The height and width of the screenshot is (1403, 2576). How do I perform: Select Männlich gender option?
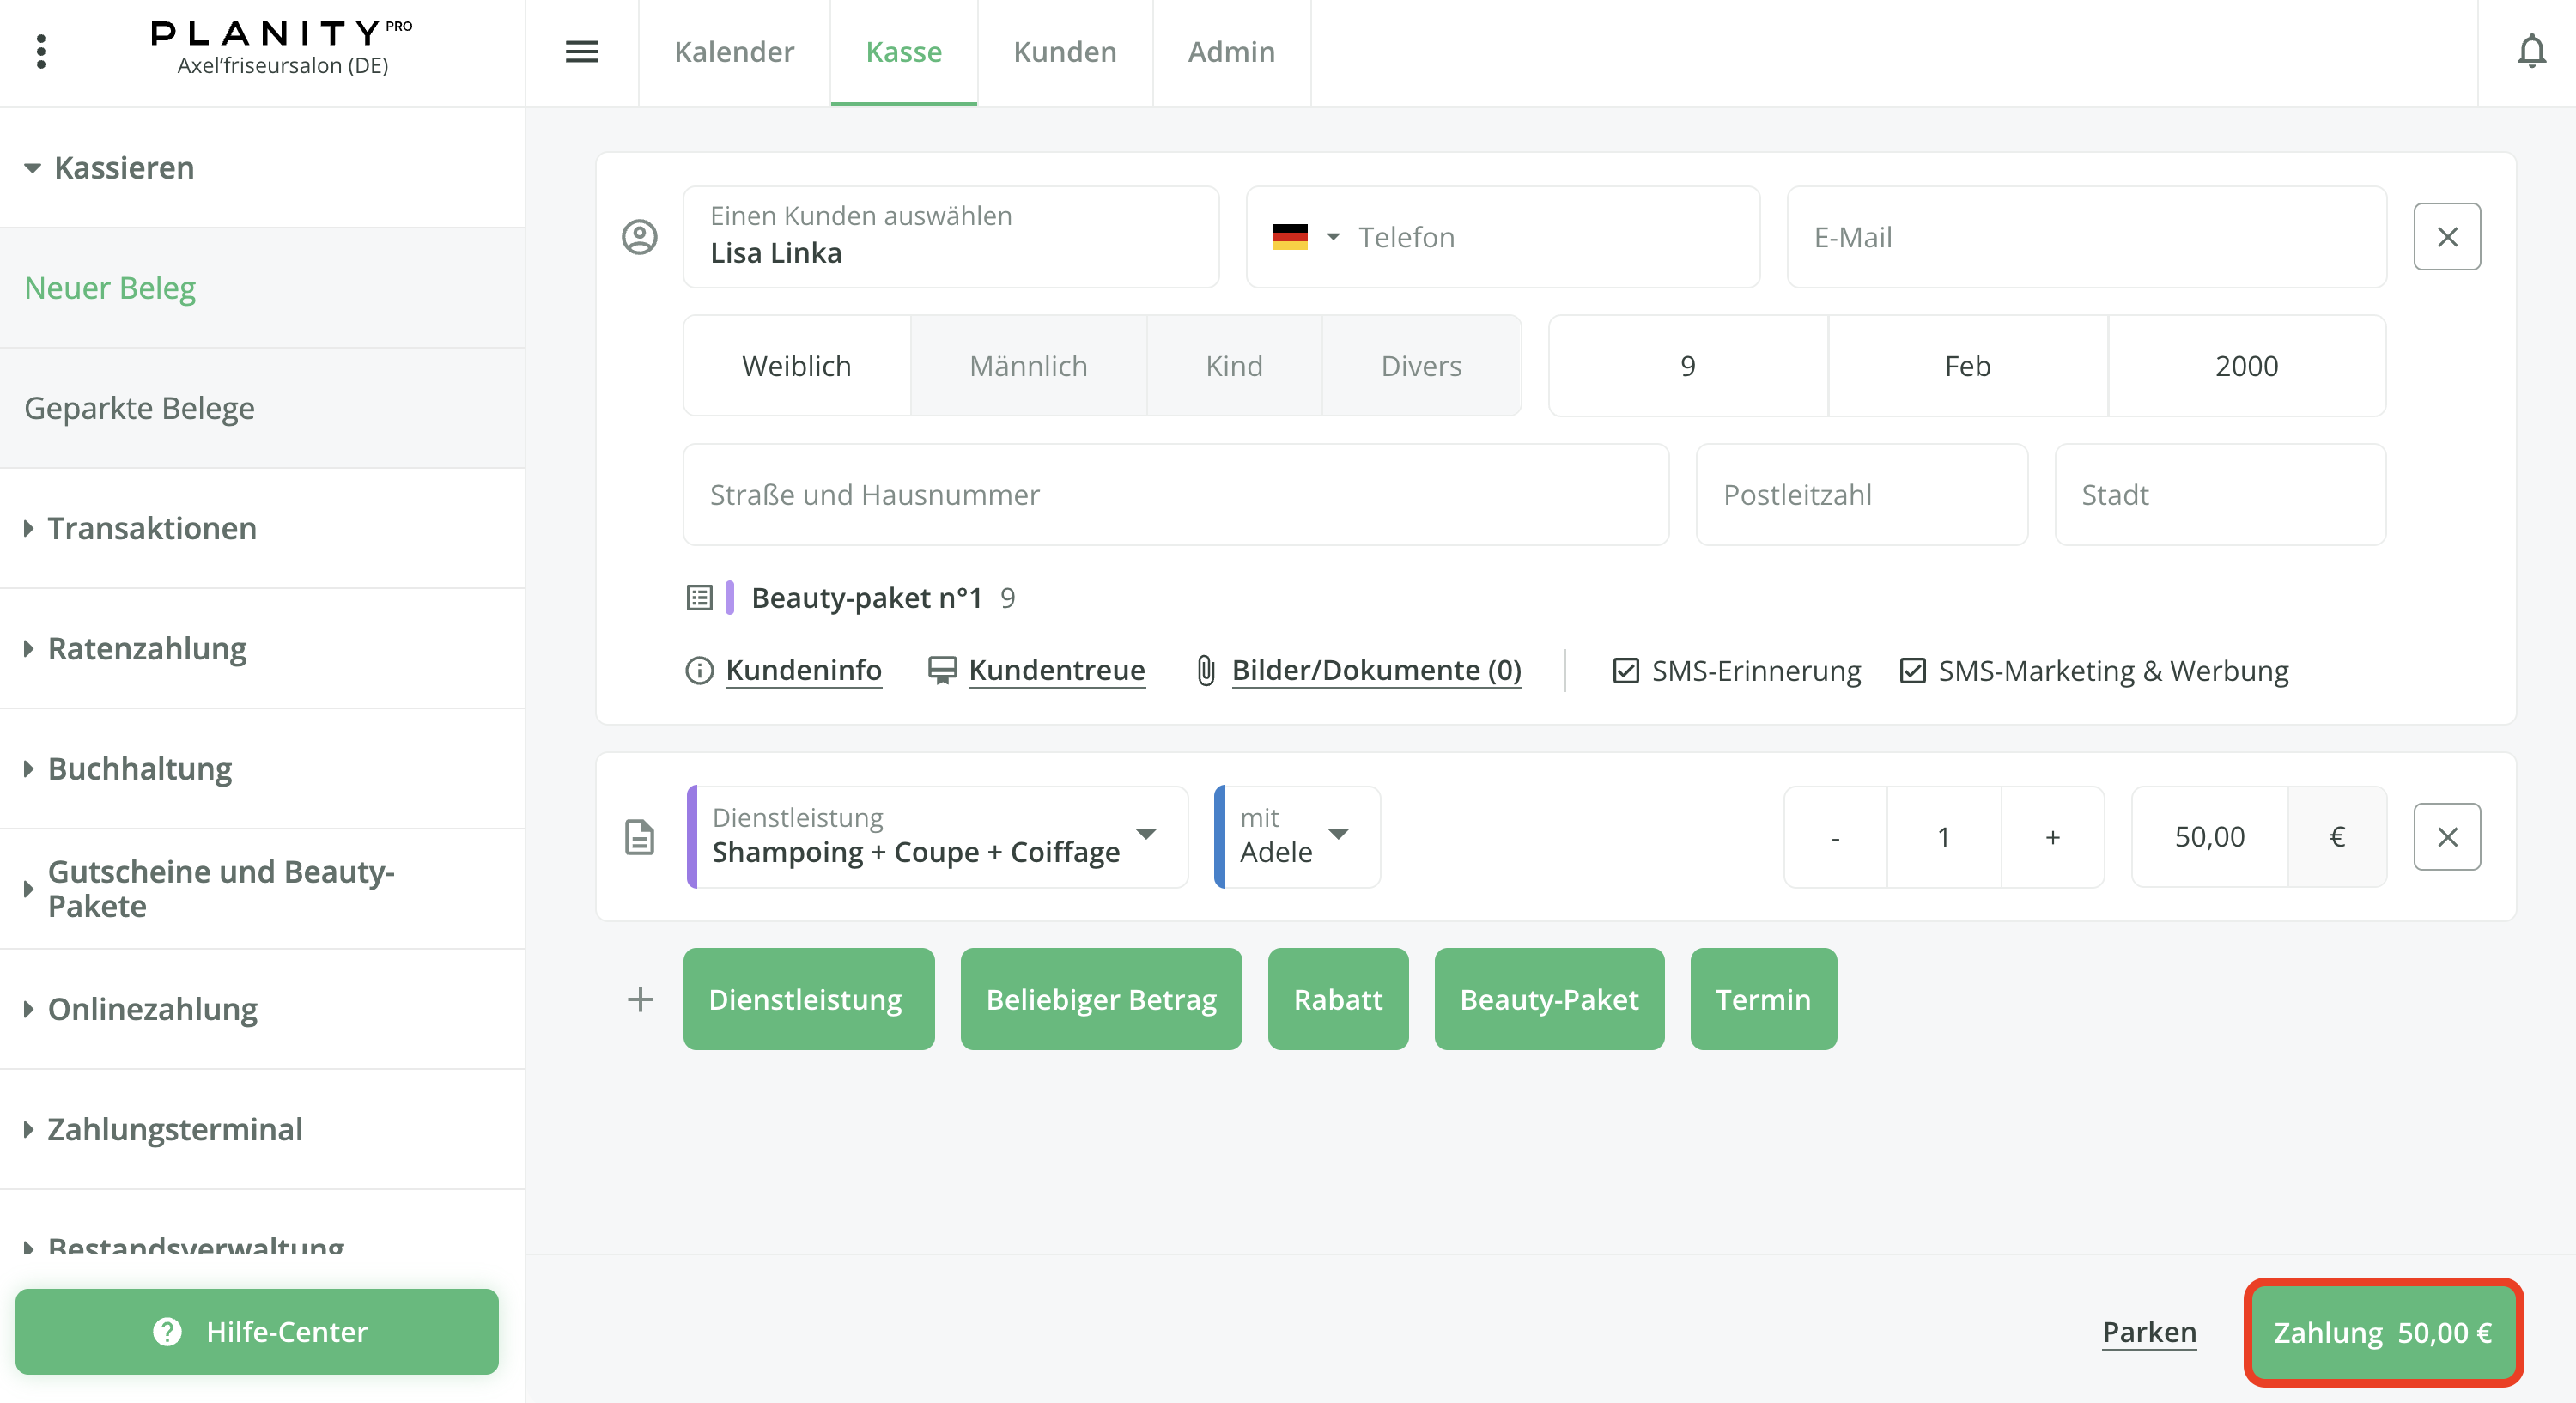(x=1027, y=366)
